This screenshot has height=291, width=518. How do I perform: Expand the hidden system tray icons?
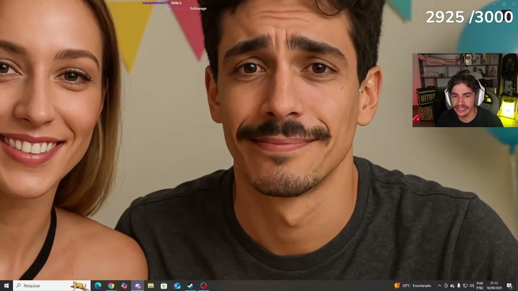coord(439,286)
